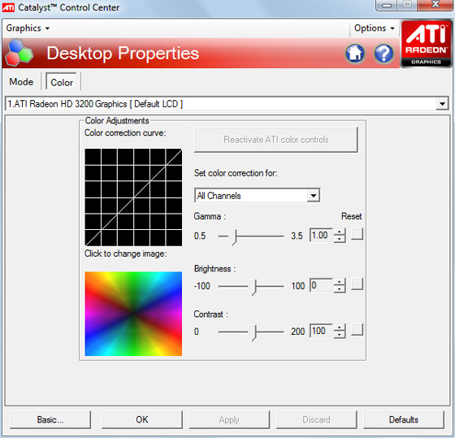Decrease Gamma with the down arrow
Viewport: 455px width, 438px height.
tap(340, 239)
